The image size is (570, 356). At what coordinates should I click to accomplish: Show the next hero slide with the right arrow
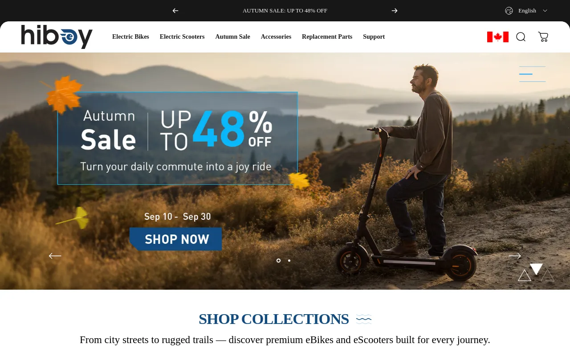pos(515,256)
